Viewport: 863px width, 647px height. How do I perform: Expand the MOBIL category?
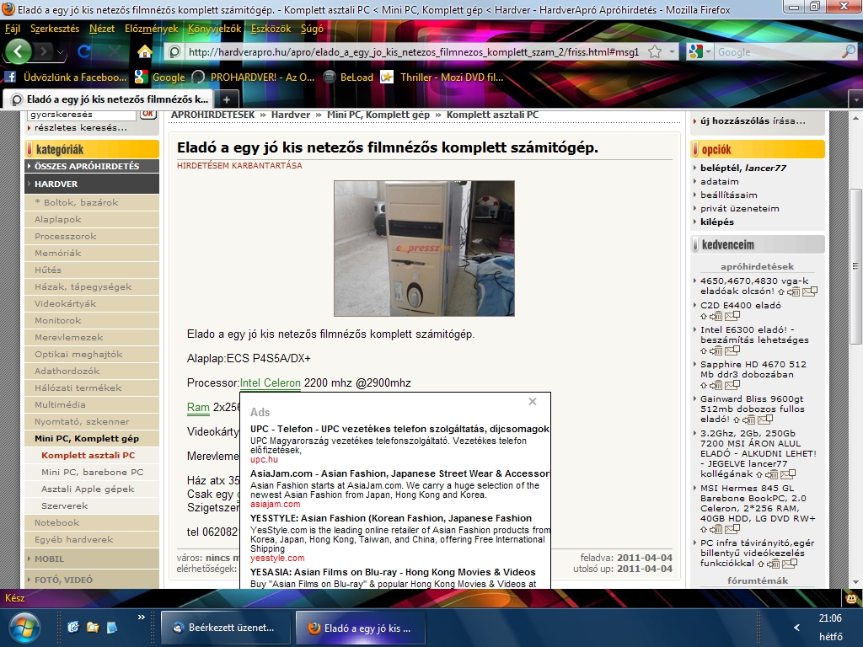click(x=92, y=559)
